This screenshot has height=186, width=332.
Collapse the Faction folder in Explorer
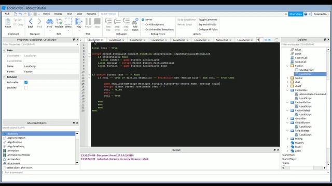(x=287, y=66)
